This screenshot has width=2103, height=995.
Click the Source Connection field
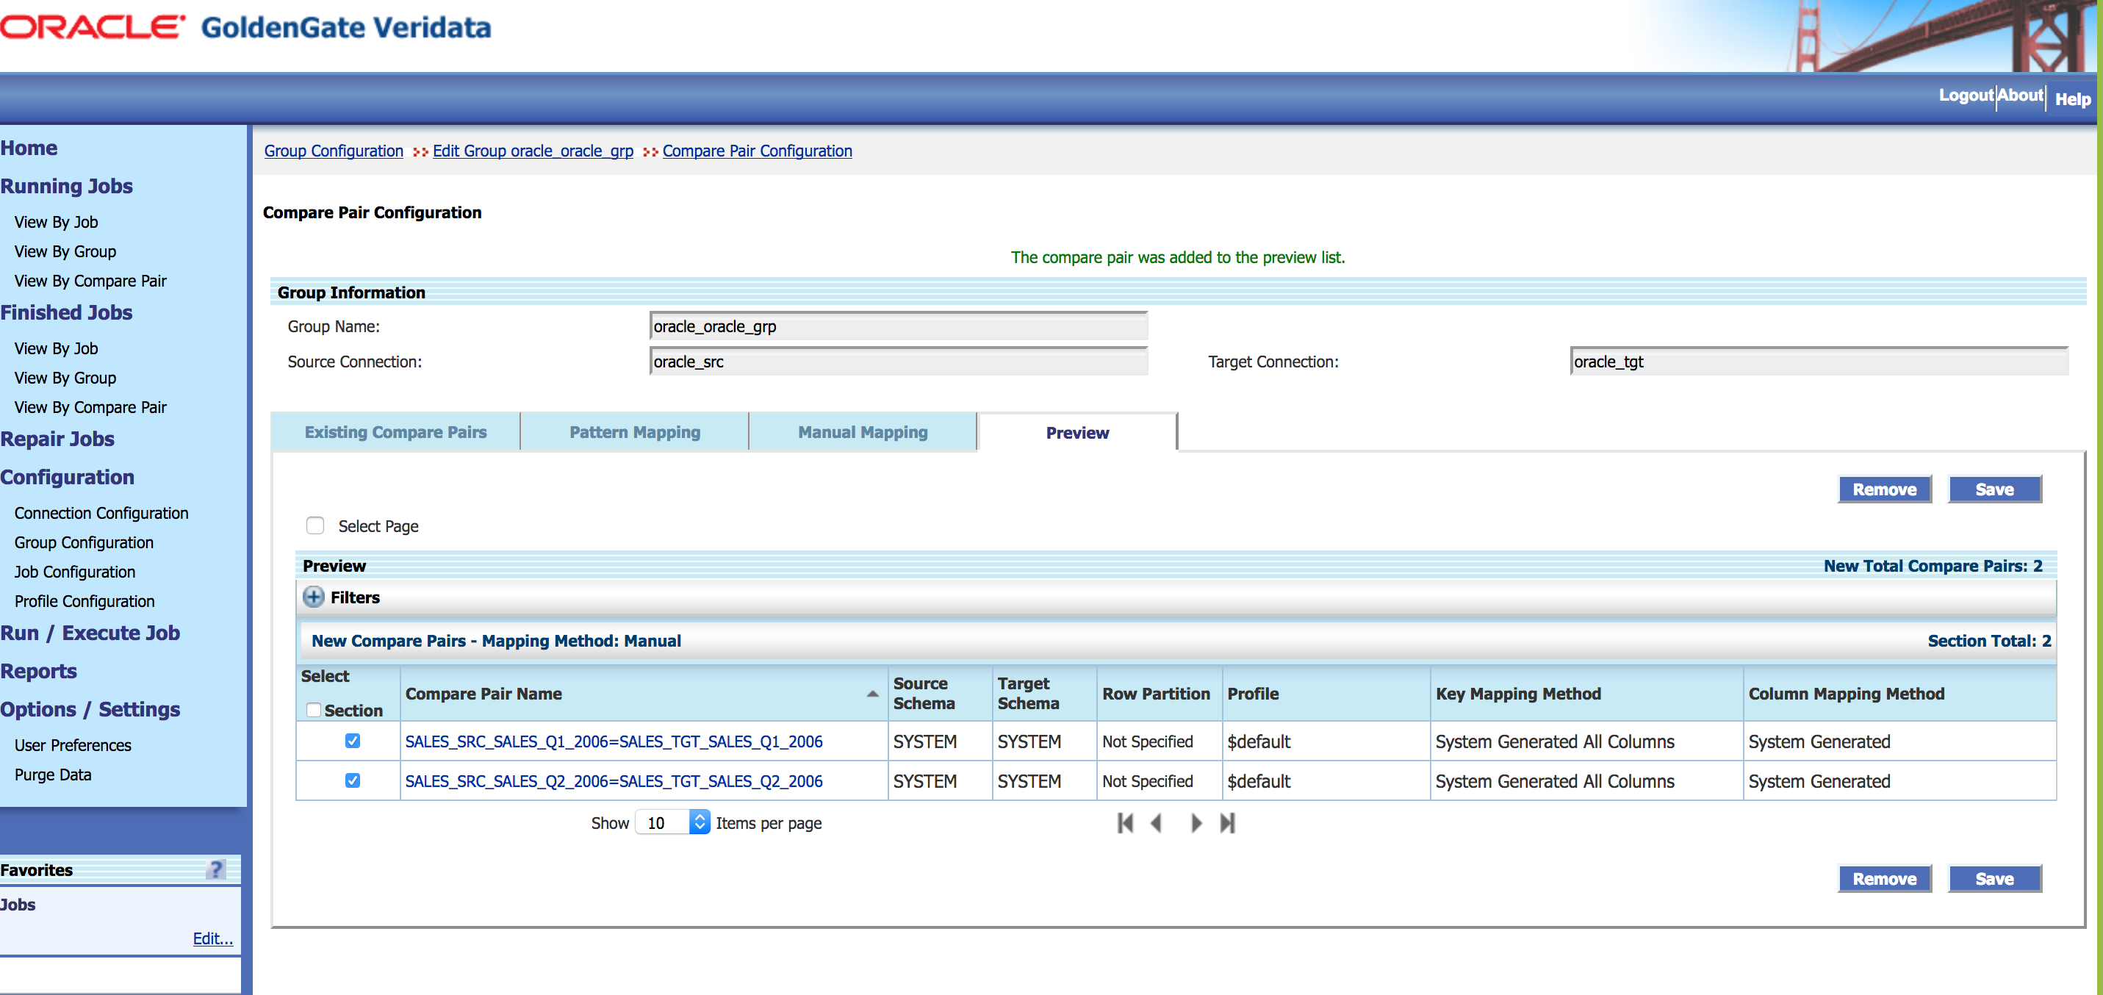898,362
